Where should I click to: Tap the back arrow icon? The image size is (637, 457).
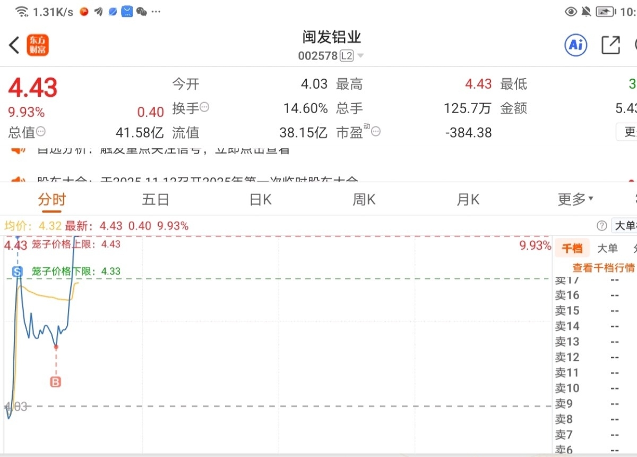coord(14,45)
